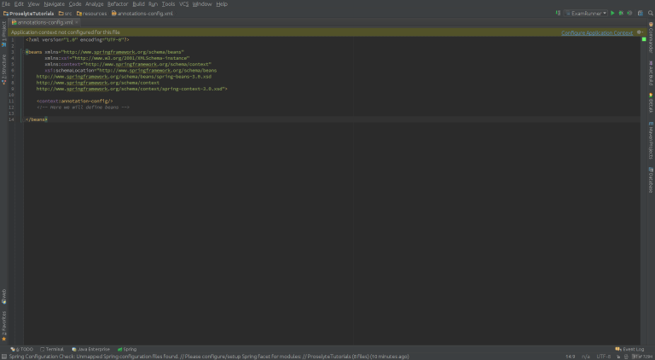Click the Make Project icon

click(559, 13)
